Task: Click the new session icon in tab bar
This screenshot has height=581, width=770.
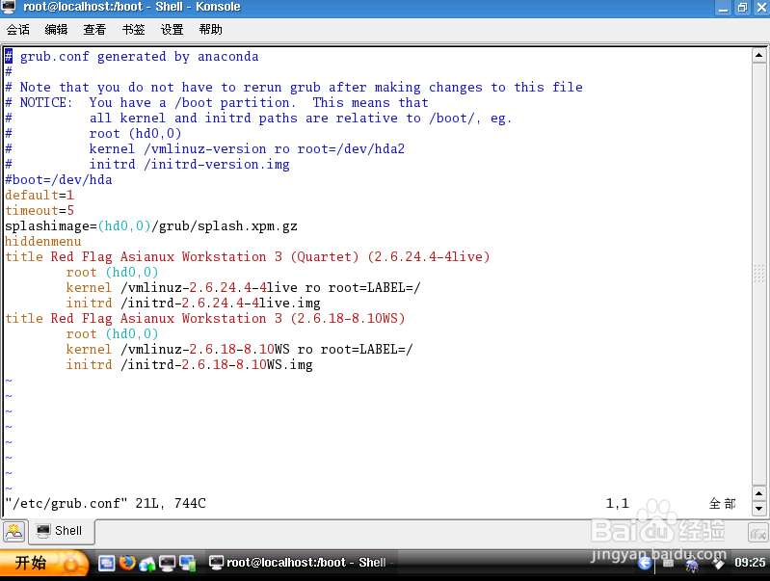Action: point(13,532)
